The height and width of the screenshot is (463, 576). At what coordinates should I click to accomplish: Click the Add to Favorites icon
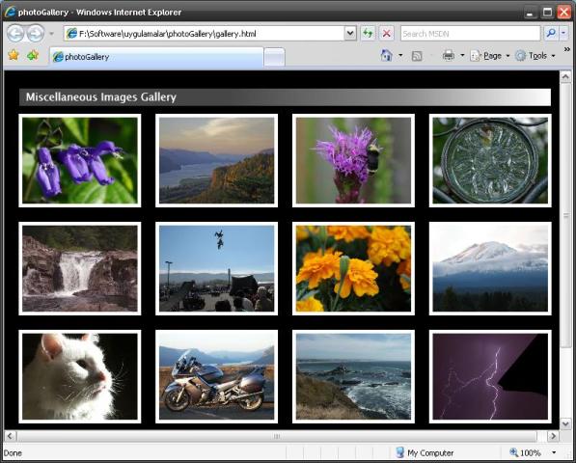[33, 55]
